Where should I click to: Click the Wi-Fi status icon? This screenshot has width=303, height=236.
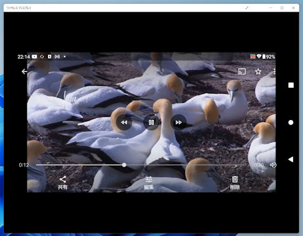[259, 56]
